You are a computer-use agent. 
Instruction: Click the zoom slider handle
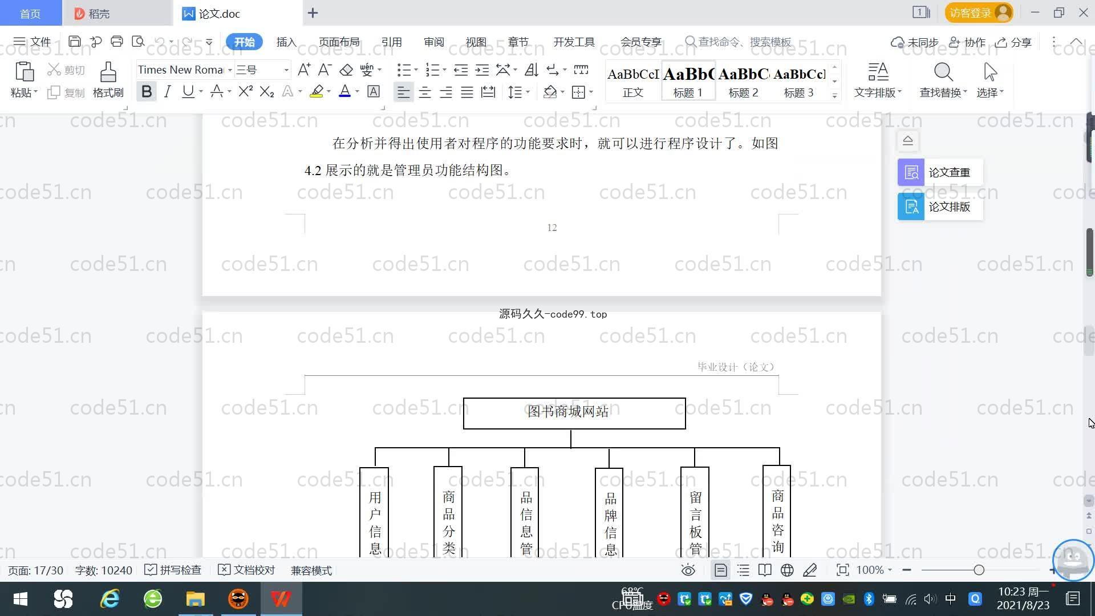coord(979,570)
